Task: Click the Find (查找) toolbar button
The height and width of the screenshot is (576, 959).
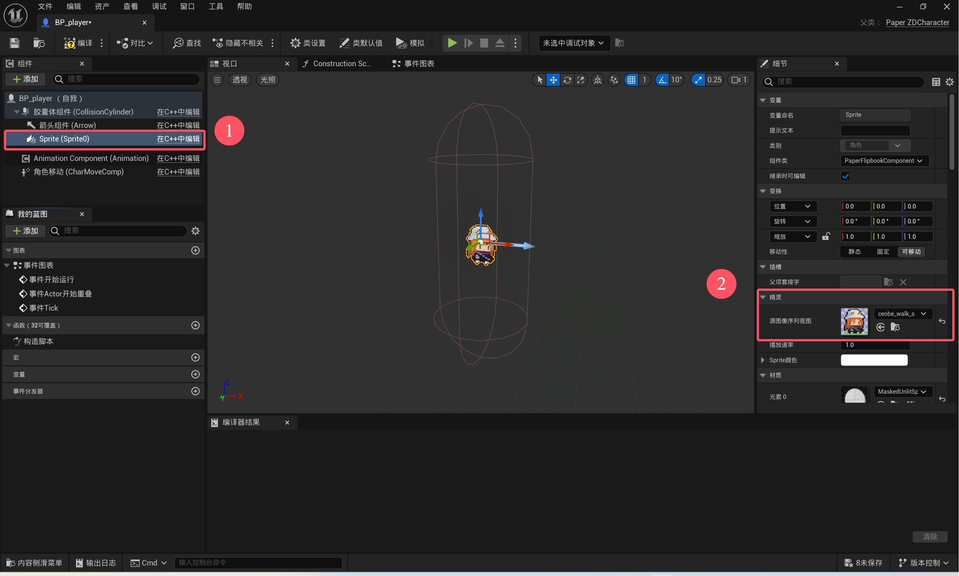Action: [x=187, y=43]
